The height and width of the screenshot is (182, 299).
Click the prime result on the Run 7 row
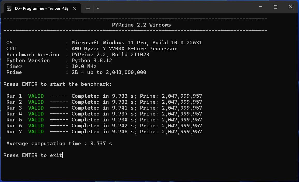point(182,131)
